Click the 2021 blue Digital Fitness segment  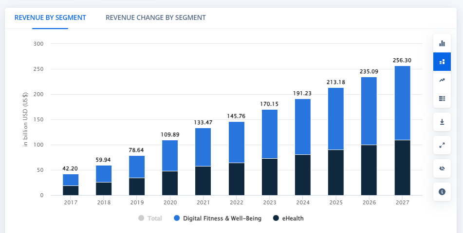tap(203, 147)
